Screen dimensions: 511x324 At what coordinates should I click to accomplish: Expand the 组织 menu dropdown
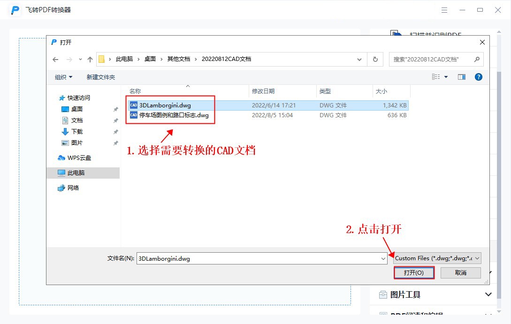coord(62,76)
